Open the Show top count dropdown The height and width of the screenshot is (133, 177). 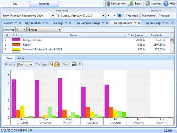(x=21, y=30)
